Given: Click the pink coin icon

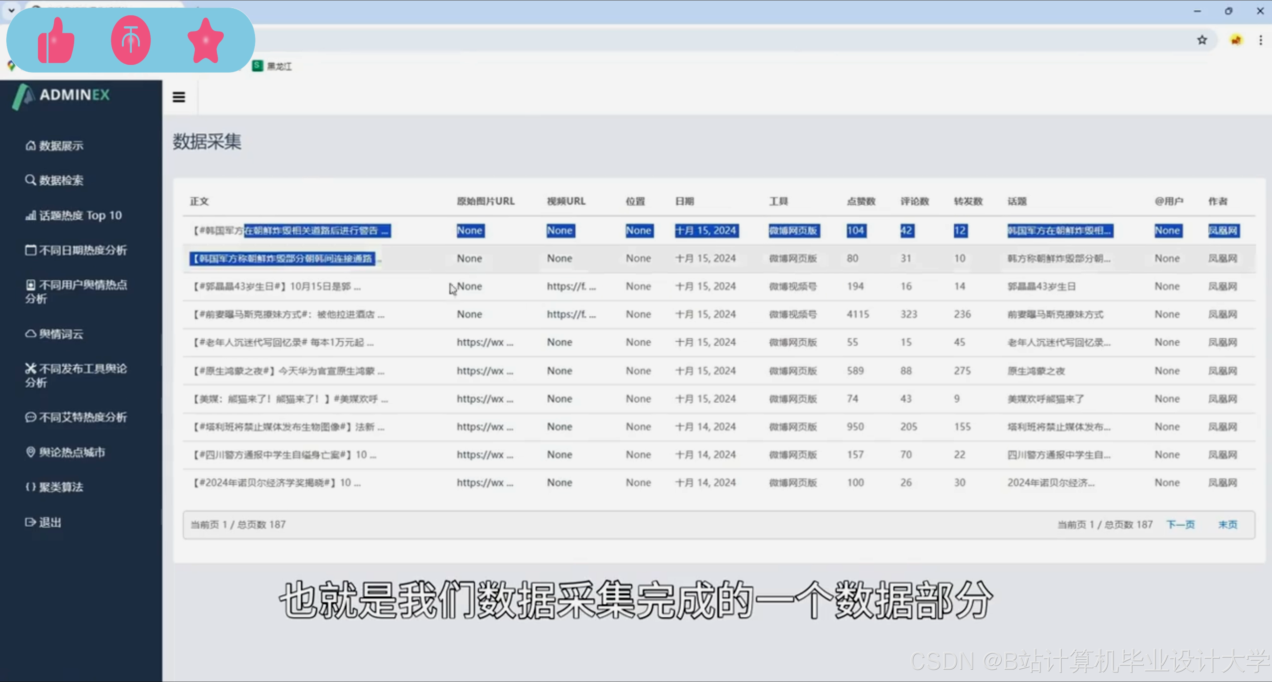Looking at the screenshot, I should click(131, 40).
